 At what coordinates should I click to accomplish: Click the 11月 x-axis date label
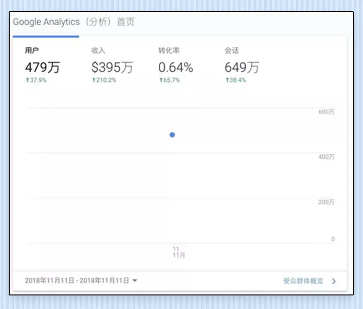(x=179, y=255)
